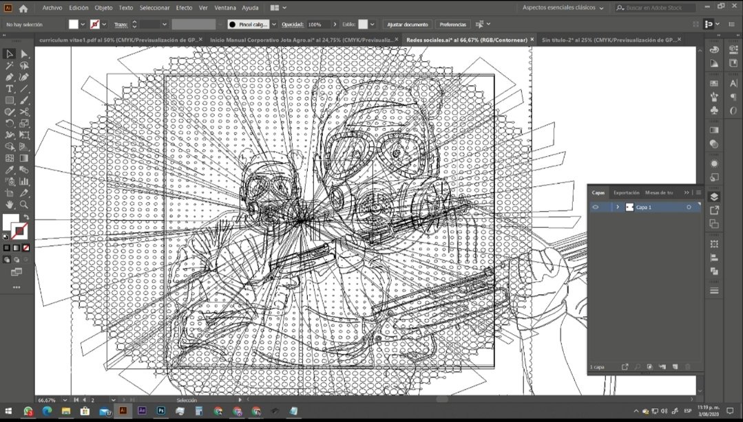Viewport: 743px width, 422px height.
Task: Open the Objeto menu
Action: [x=103, y=8]
